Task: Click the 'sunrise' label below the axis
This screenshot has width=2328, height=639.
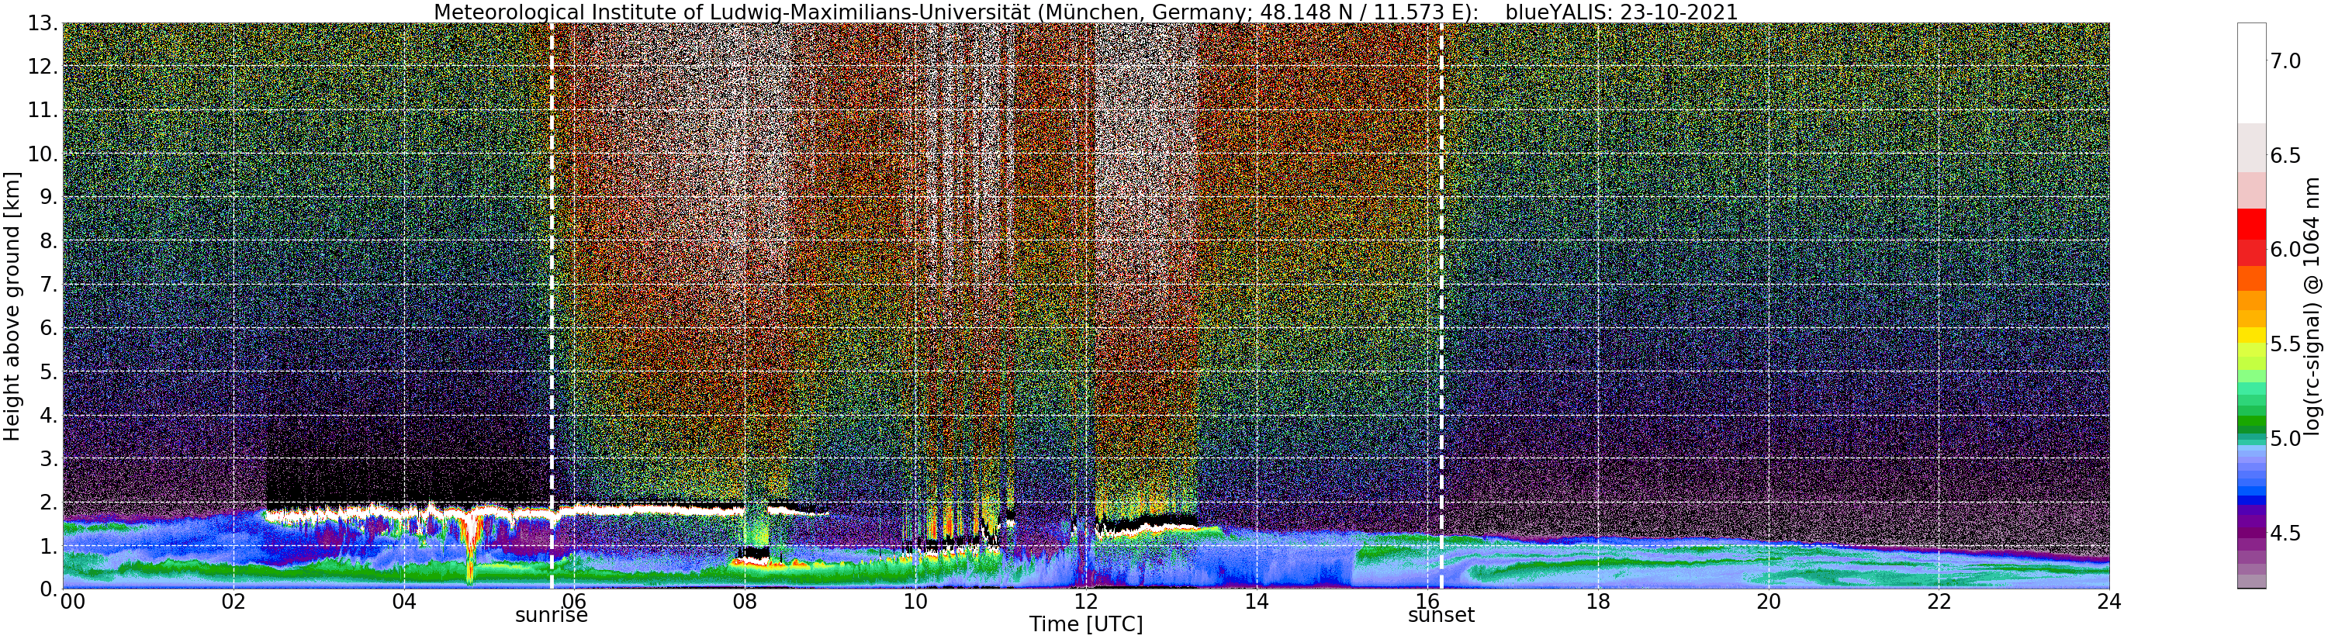Action: click(x=552, y=616)
